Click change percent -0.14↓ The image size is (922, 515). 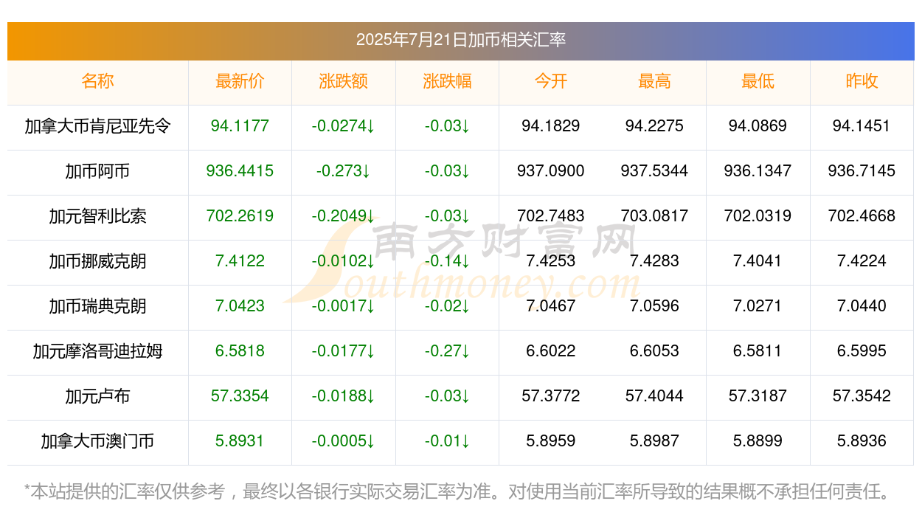tap(447, 261)
